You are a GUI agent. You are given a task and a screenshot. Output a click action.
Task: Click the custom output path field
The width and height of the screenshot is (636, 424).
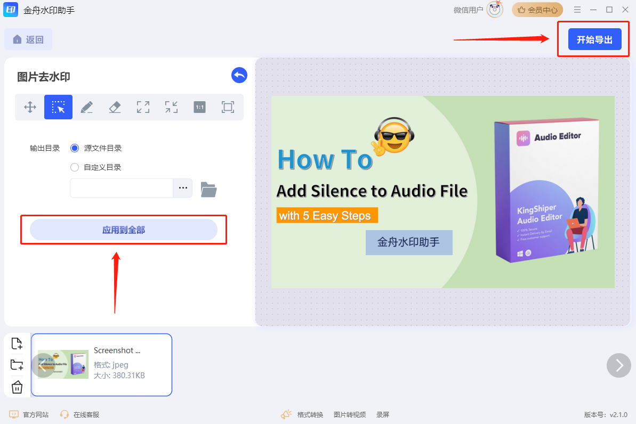click(x=122, y=188)
